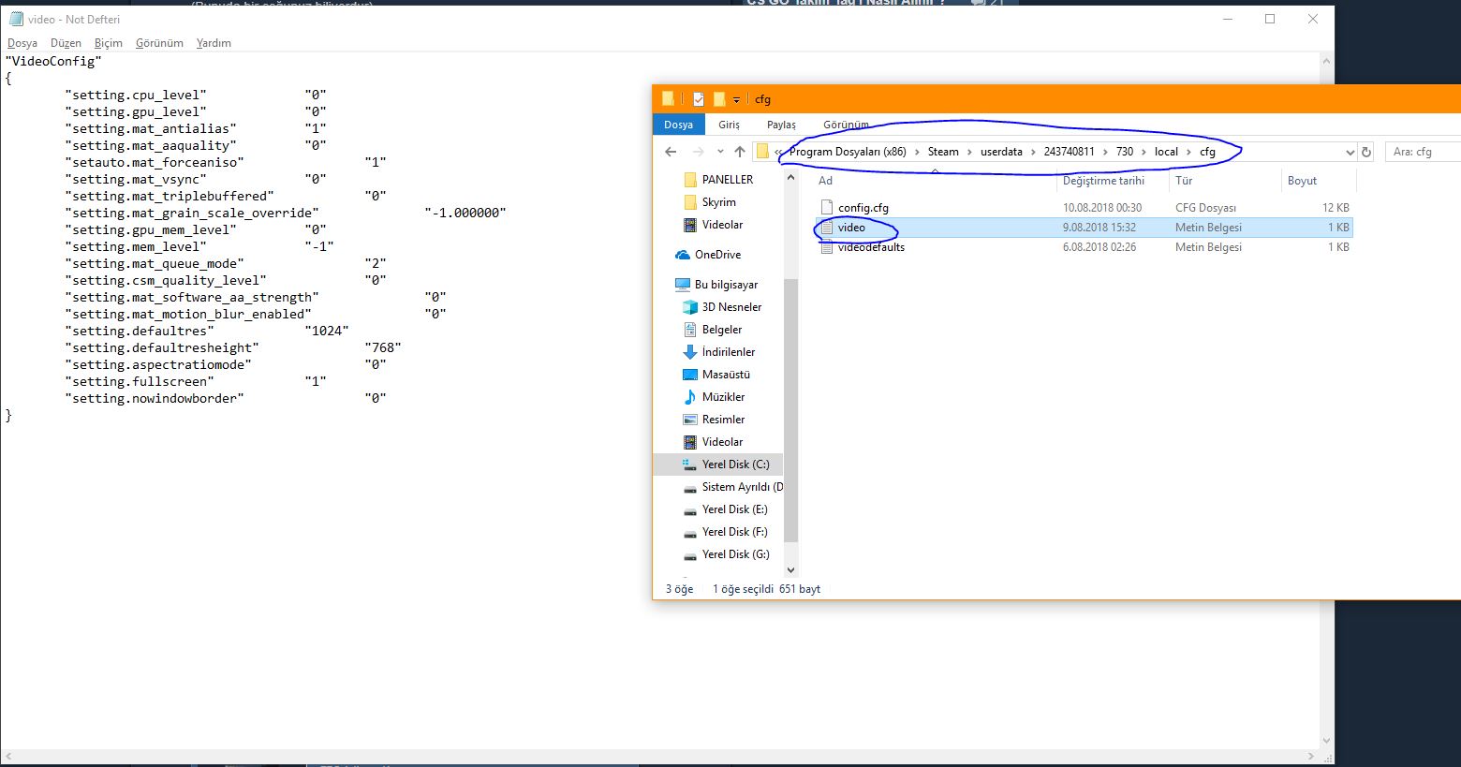Open the Dosya menu in Not Defteri

point(22,43)
